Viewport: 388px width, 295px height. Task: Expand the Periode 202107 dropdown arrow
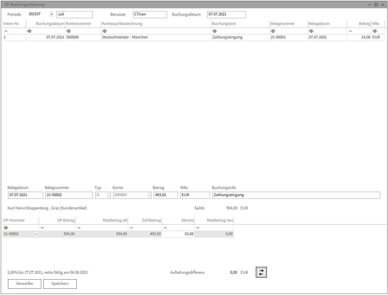(x=51, y=14)
